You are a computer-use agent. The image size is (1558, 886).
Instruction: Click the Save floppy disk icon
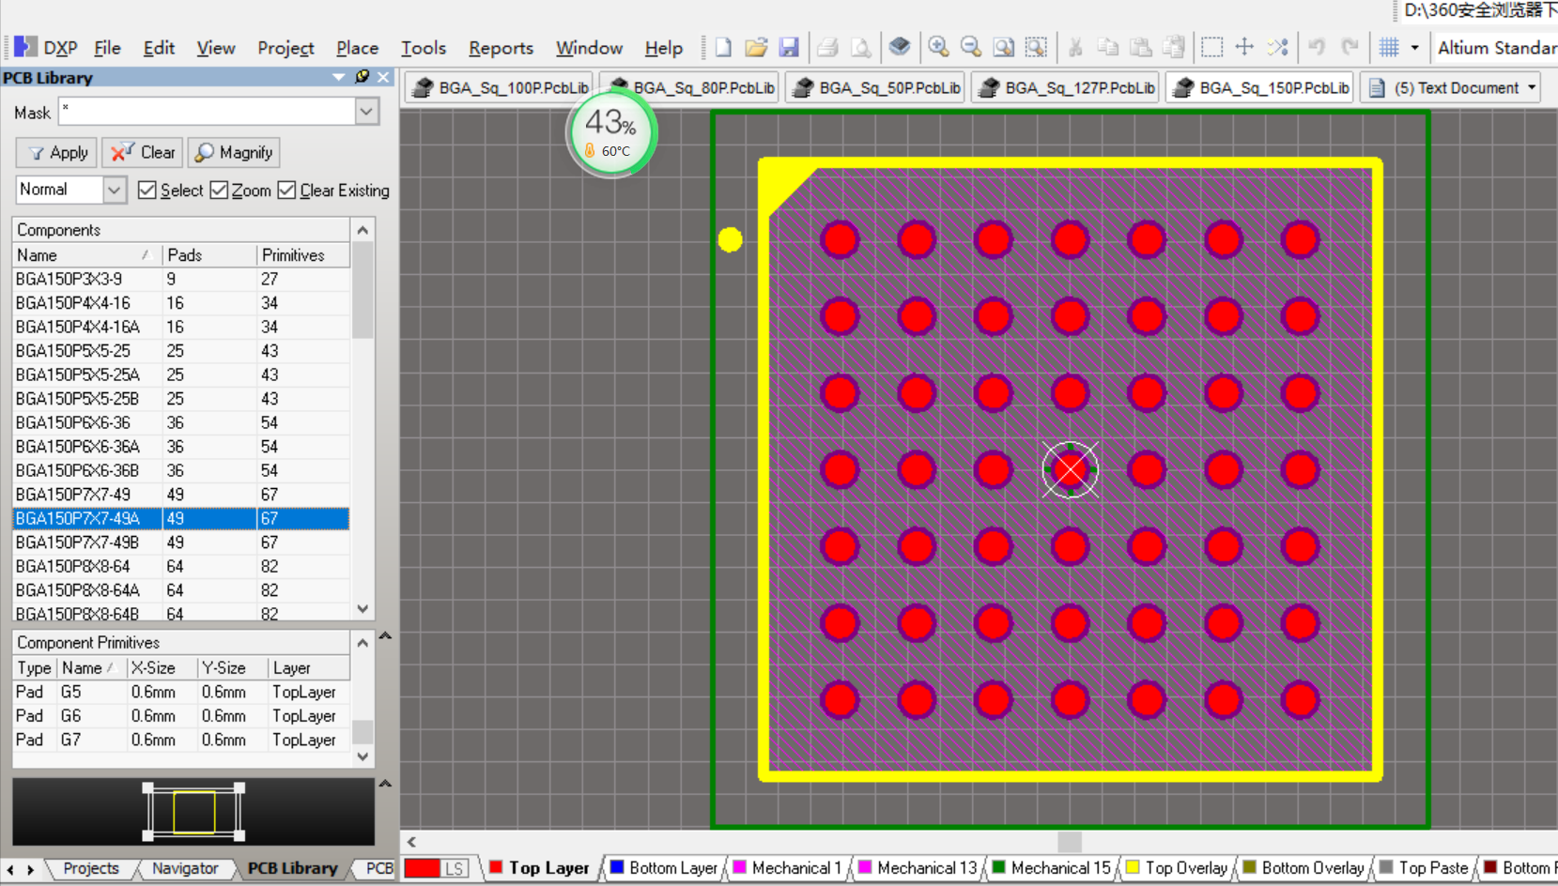pos(789,47)
